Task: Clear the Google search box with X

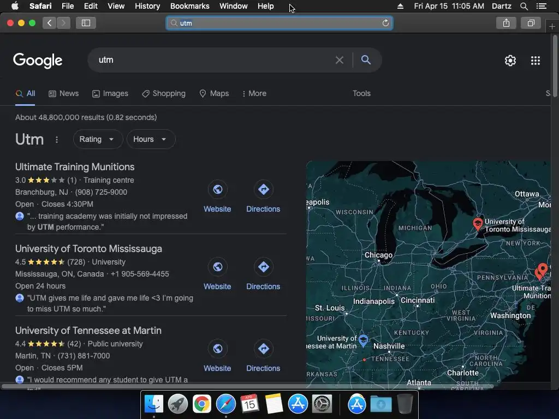Action: click(340, 60)
